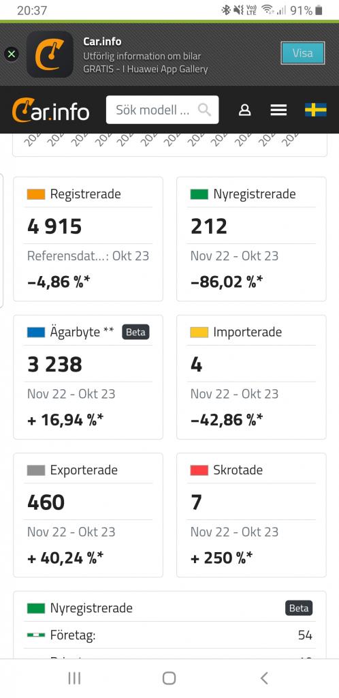Focus the Sök modell search field
The height and width of the screenshot is (698, 339).
click(x=162, y=110)
